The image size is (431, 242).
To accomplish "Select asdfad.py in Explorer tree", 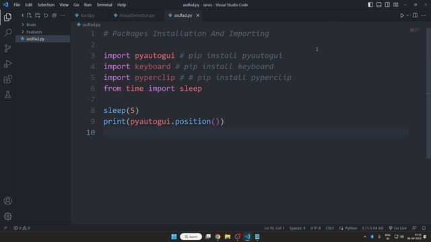I will point(43,39).
